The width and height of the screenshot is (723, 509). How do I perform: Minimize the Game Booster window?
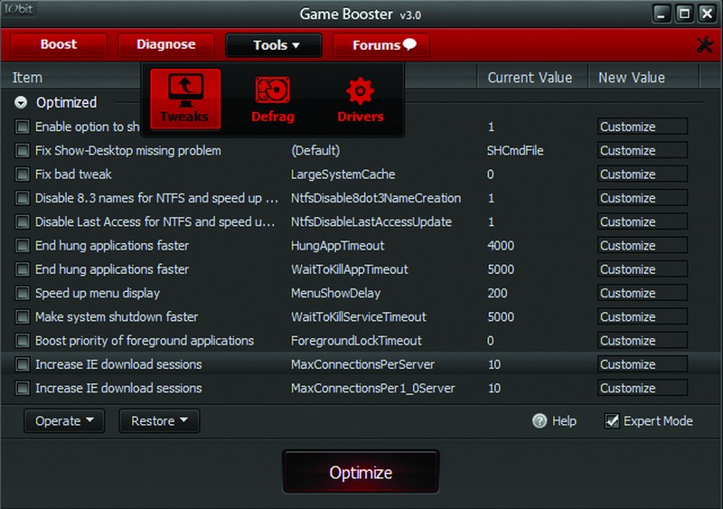(x=661, y=14)
